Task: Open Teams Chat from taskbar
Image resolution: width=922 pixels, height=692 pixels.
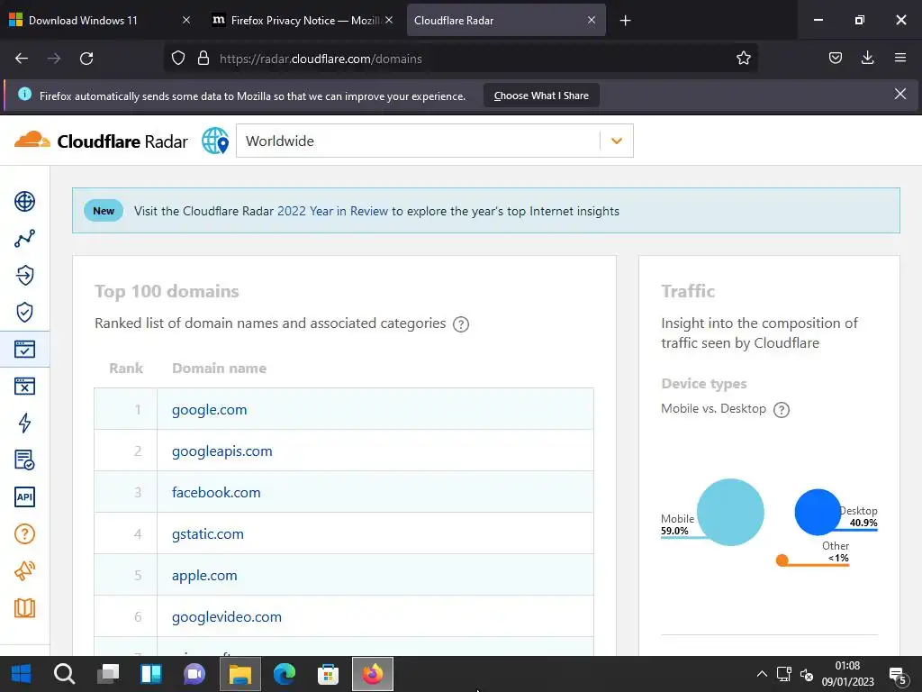Action: [x=194, y=674]
